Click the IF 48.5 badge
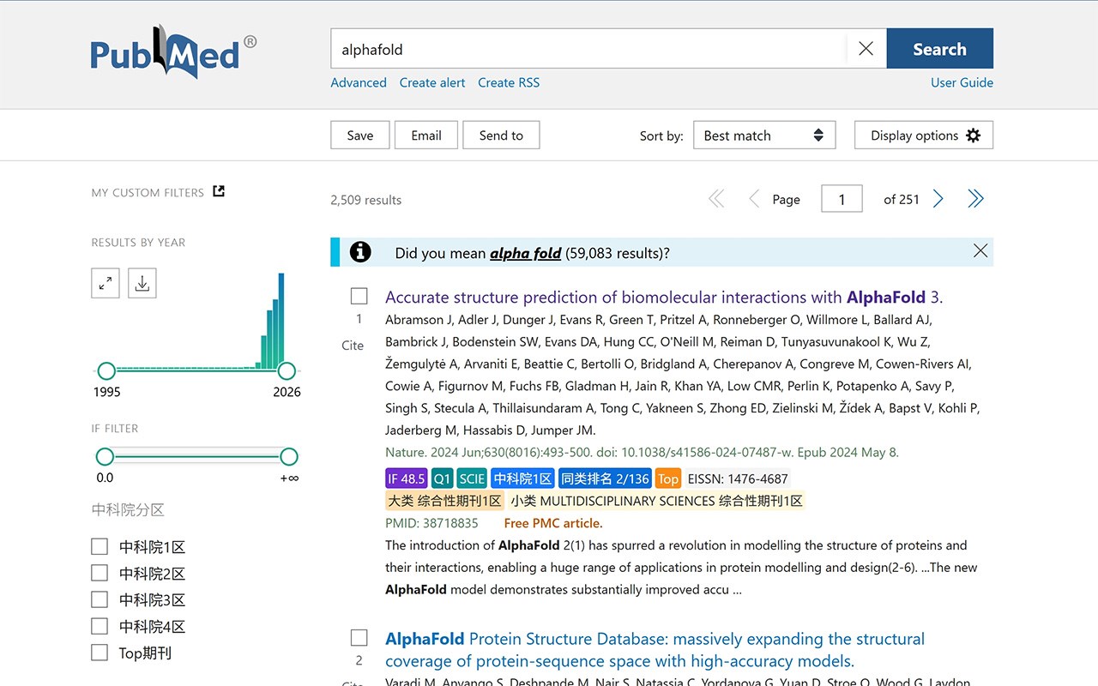The height and width of the screenshot is (686, 1098). 406,478
